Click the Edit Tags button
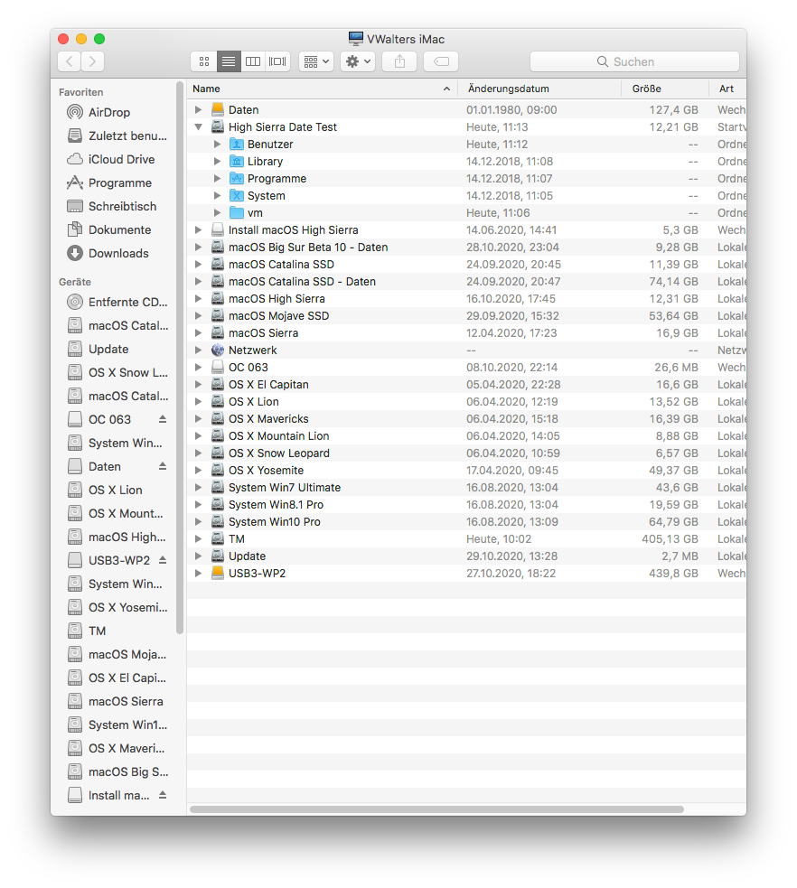Viewport: 797px width, 888px height. [x=441, y=61]
